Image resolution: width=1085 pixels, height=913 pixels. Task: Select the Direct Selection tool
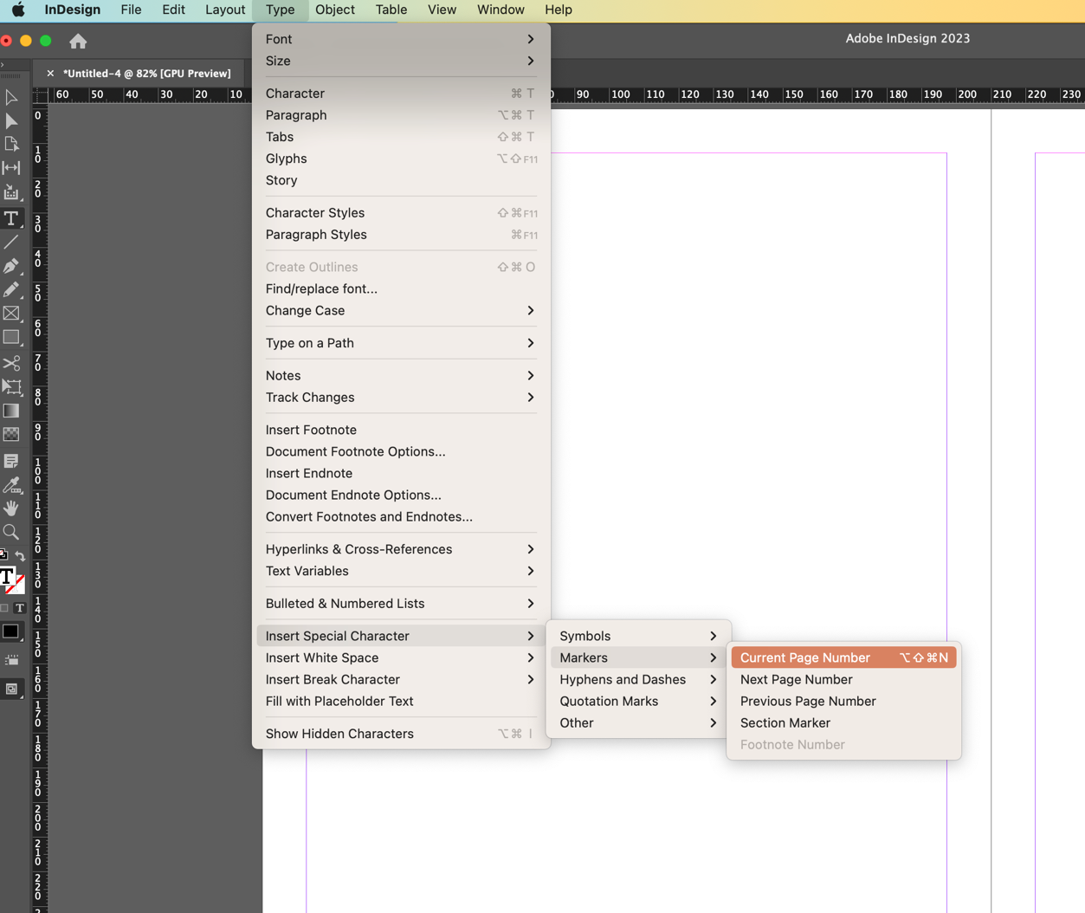click(11, 120)
